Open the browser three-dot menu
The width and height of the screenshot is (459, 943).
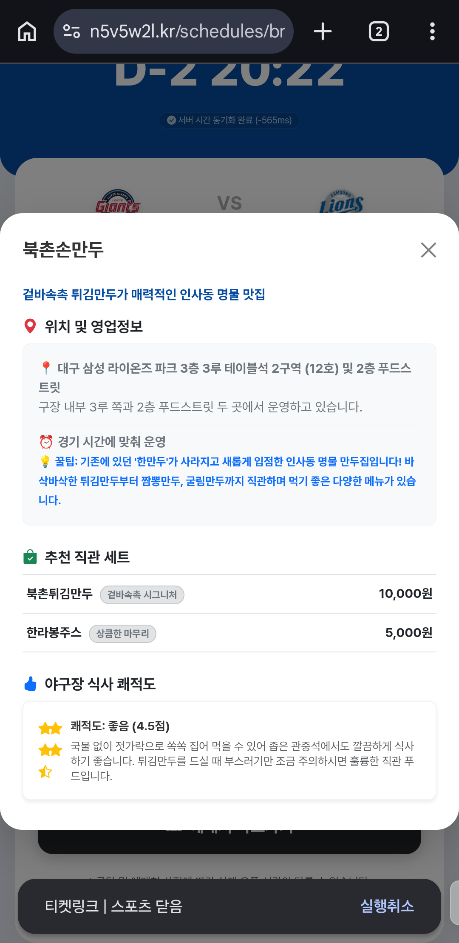pos(432,31)
